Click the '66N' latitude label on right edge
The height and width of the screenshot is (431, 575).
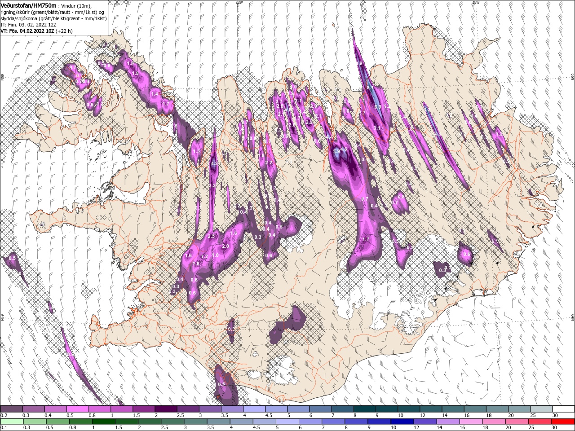[573, 77]
